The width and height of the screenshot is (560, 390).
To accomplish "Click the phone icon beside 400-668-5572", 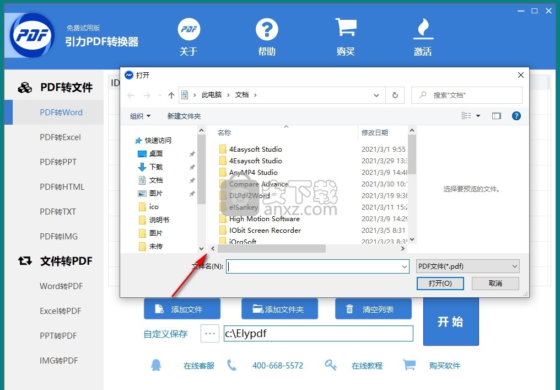I will (x=231, y=365).
